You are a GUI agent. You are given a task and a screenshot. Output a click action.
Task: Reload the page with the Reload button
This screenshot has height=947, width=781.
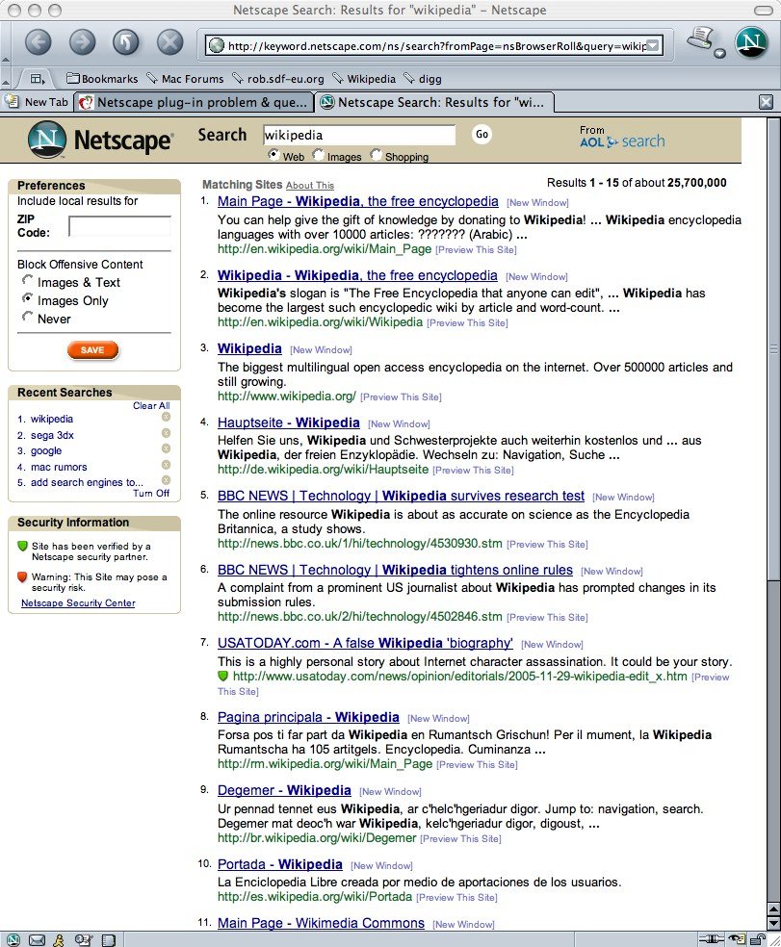point(126,42)
